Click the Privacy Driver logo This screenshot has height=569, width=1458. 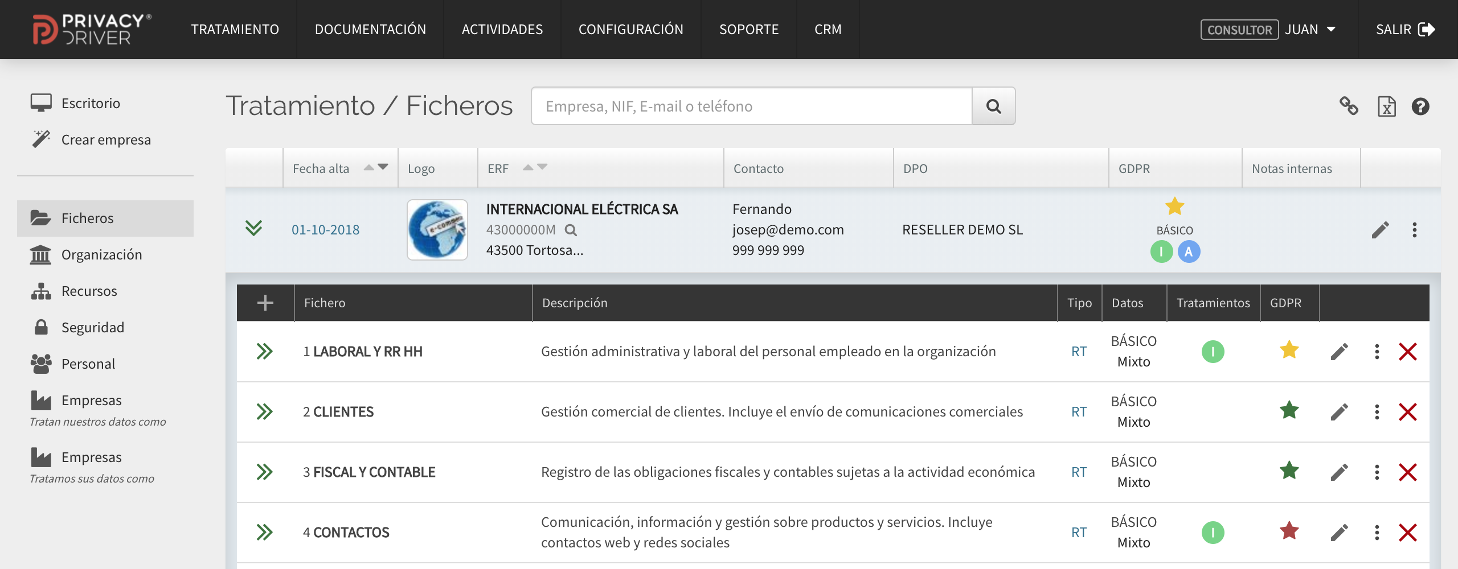[x=92, y=29]
